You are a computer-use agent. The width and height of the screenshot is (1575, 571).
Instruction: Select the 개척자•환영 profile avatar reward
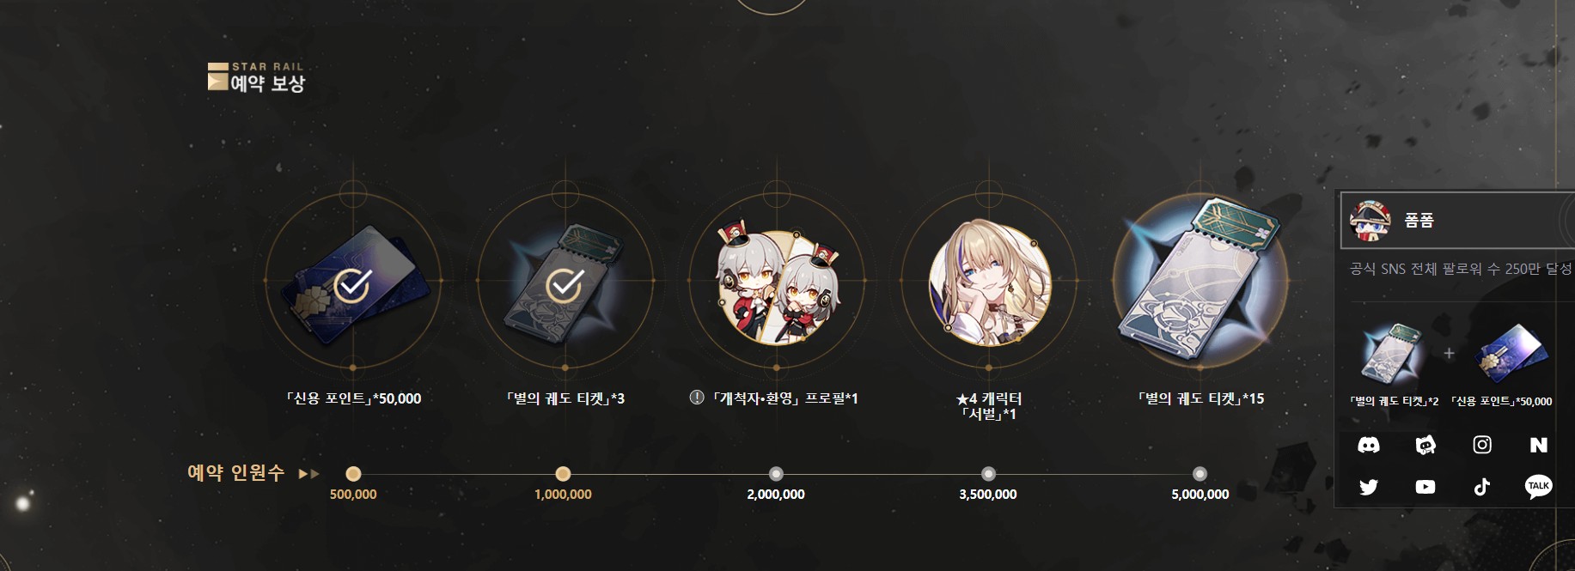pyautogui.click(x=777, y=285)
